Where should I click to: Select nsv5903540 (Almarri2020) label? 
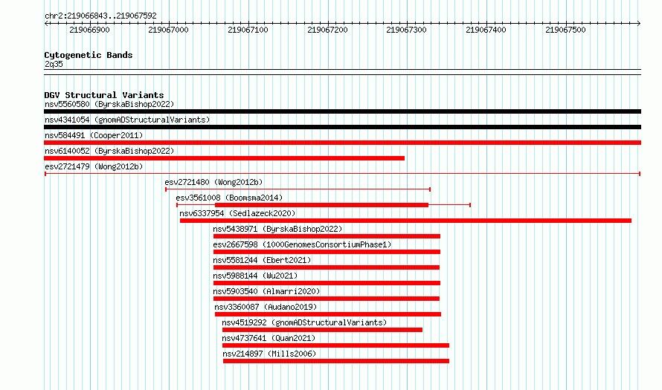coord(266,291)
